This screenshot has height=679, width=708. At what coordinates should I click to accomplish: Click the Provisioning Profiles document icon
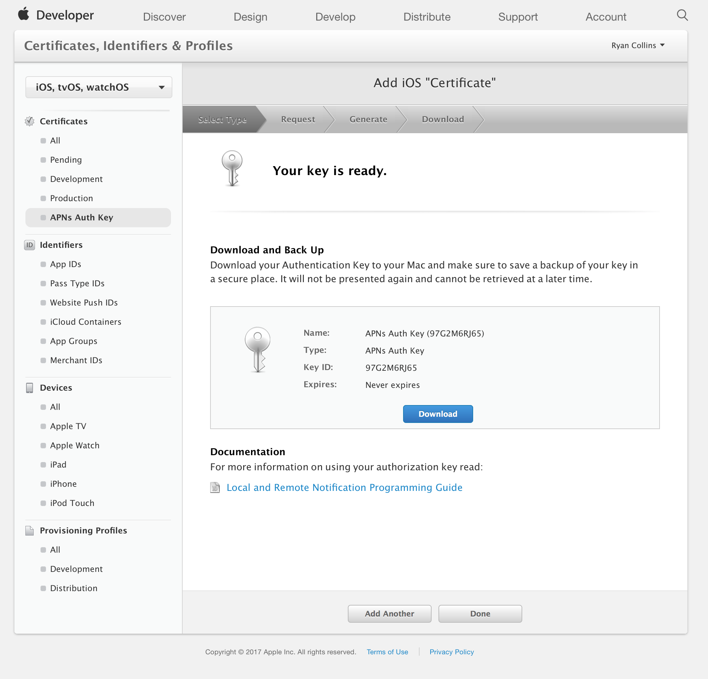pos(30,531)
